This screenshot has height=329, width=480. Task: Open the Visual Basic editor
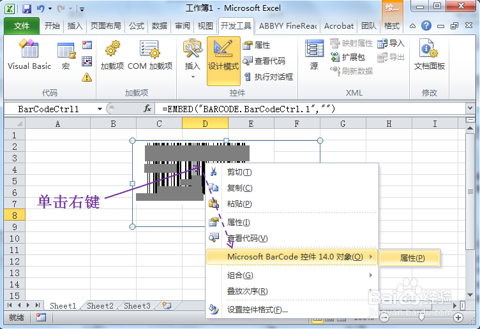tap(29, 54)
